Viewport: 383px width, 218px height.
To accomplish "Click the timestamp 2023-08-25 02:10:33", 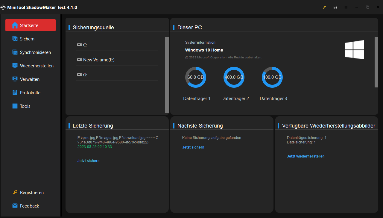I will (x=95, y=147).
